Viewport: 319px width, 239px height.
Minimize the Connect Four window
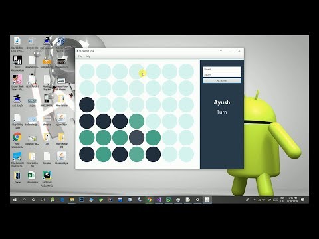pyautogui.click(x=221, y=51)
